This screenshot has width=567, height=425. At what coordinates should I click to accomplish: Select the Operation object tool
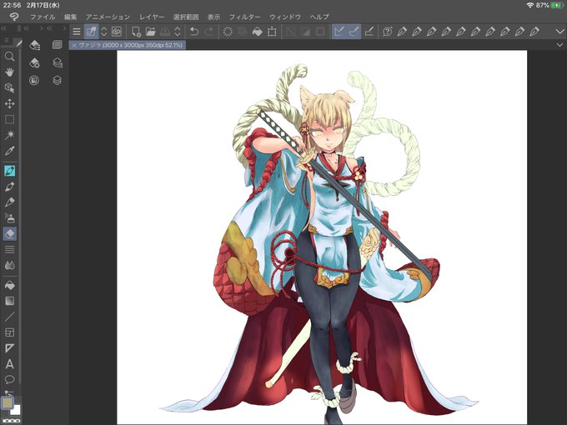9,87
